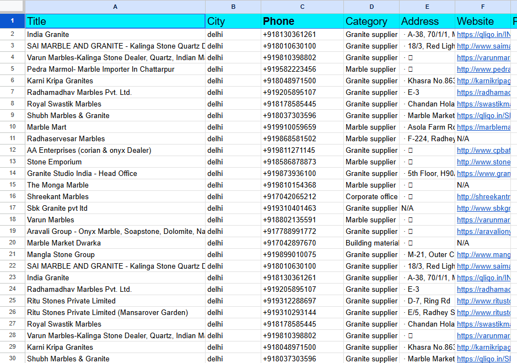This screenshot has width=517, height=363.
Task: Select Building material category cell
Action: coord(371,243)
